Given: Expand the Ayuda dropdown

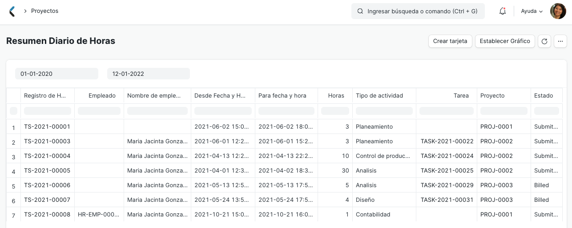Looking at the screenshot, I should tap(532, 11).
